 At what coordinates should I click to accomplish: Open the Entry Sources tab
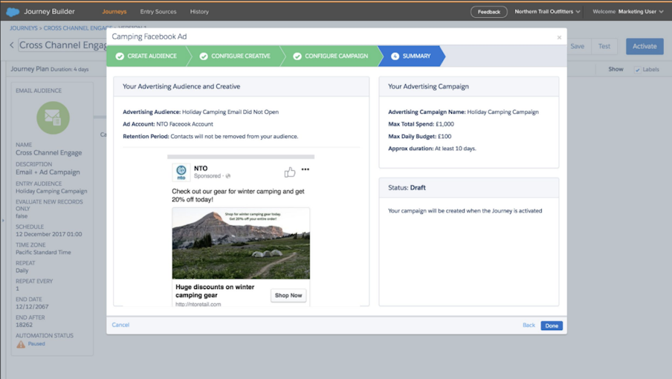[158, 12]
